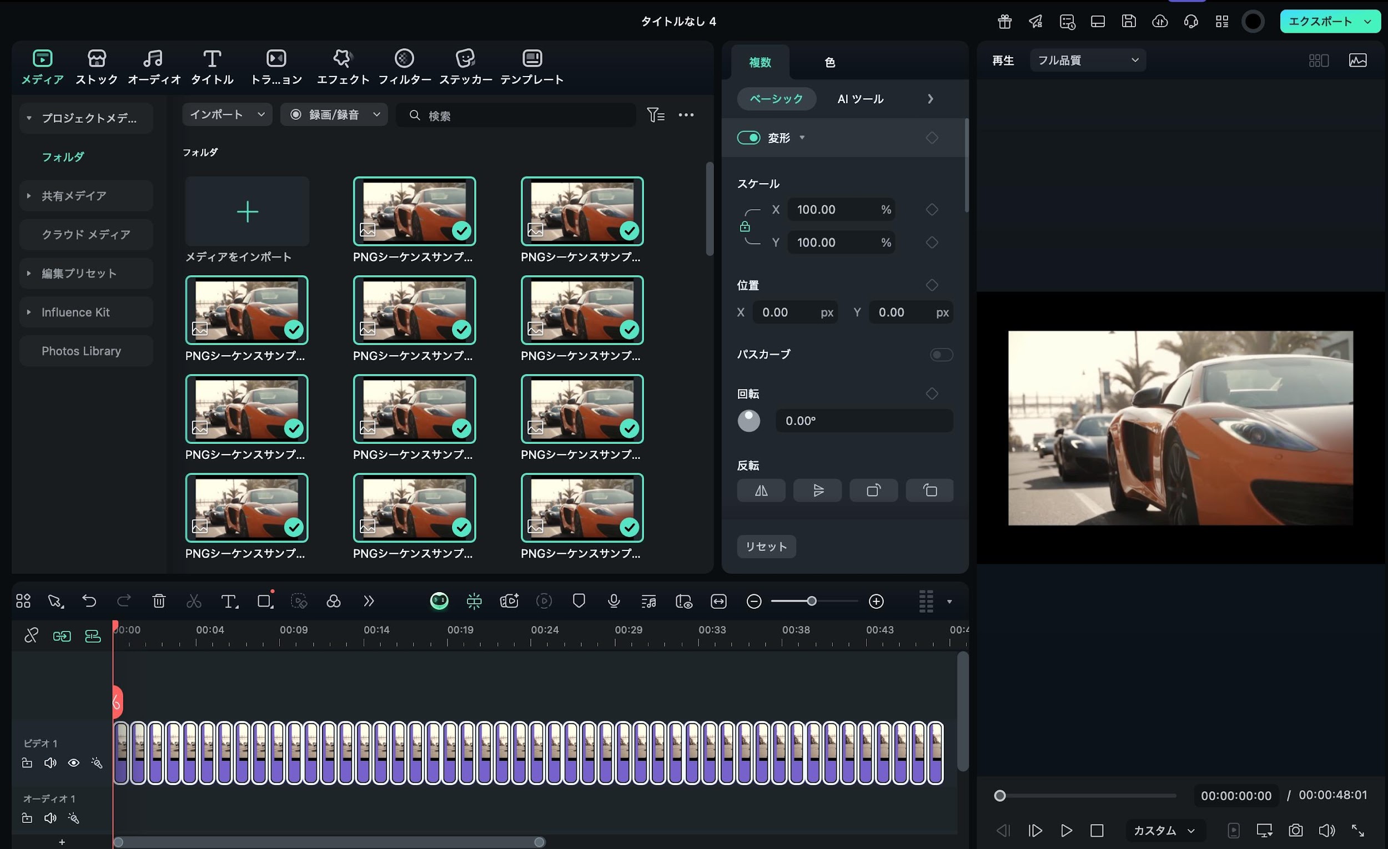Click the color palette icon in timeline toolbar

[x=334, y=602]
